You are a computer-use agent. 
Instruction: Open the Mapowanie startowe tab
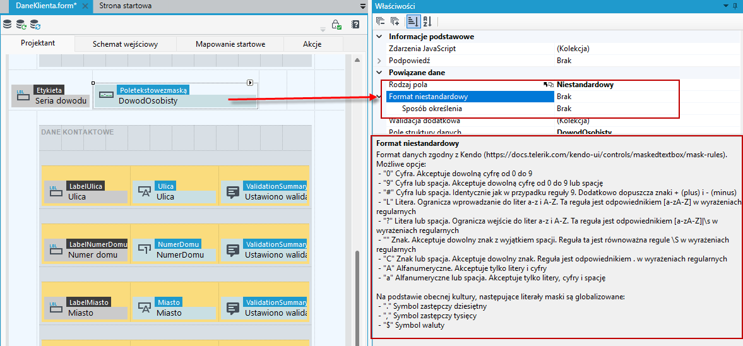230,44
